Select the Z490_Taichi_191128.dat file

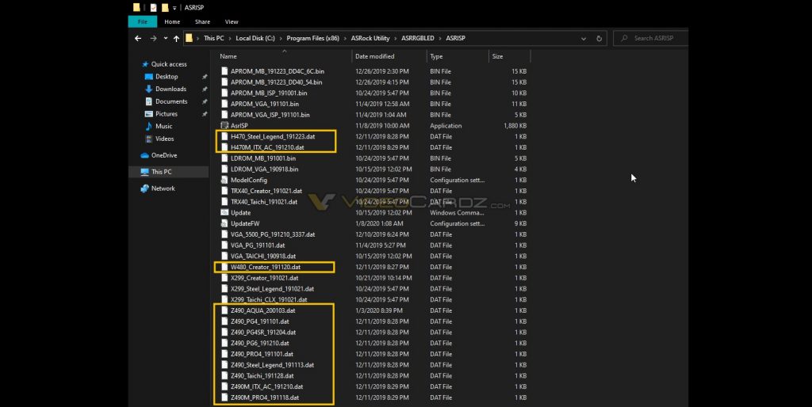tap(262, 375)
